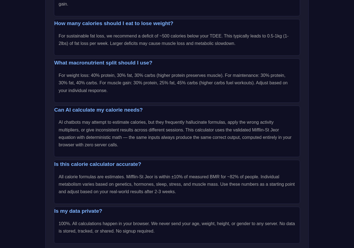Select the calorie calculator accurate heading

98,164
